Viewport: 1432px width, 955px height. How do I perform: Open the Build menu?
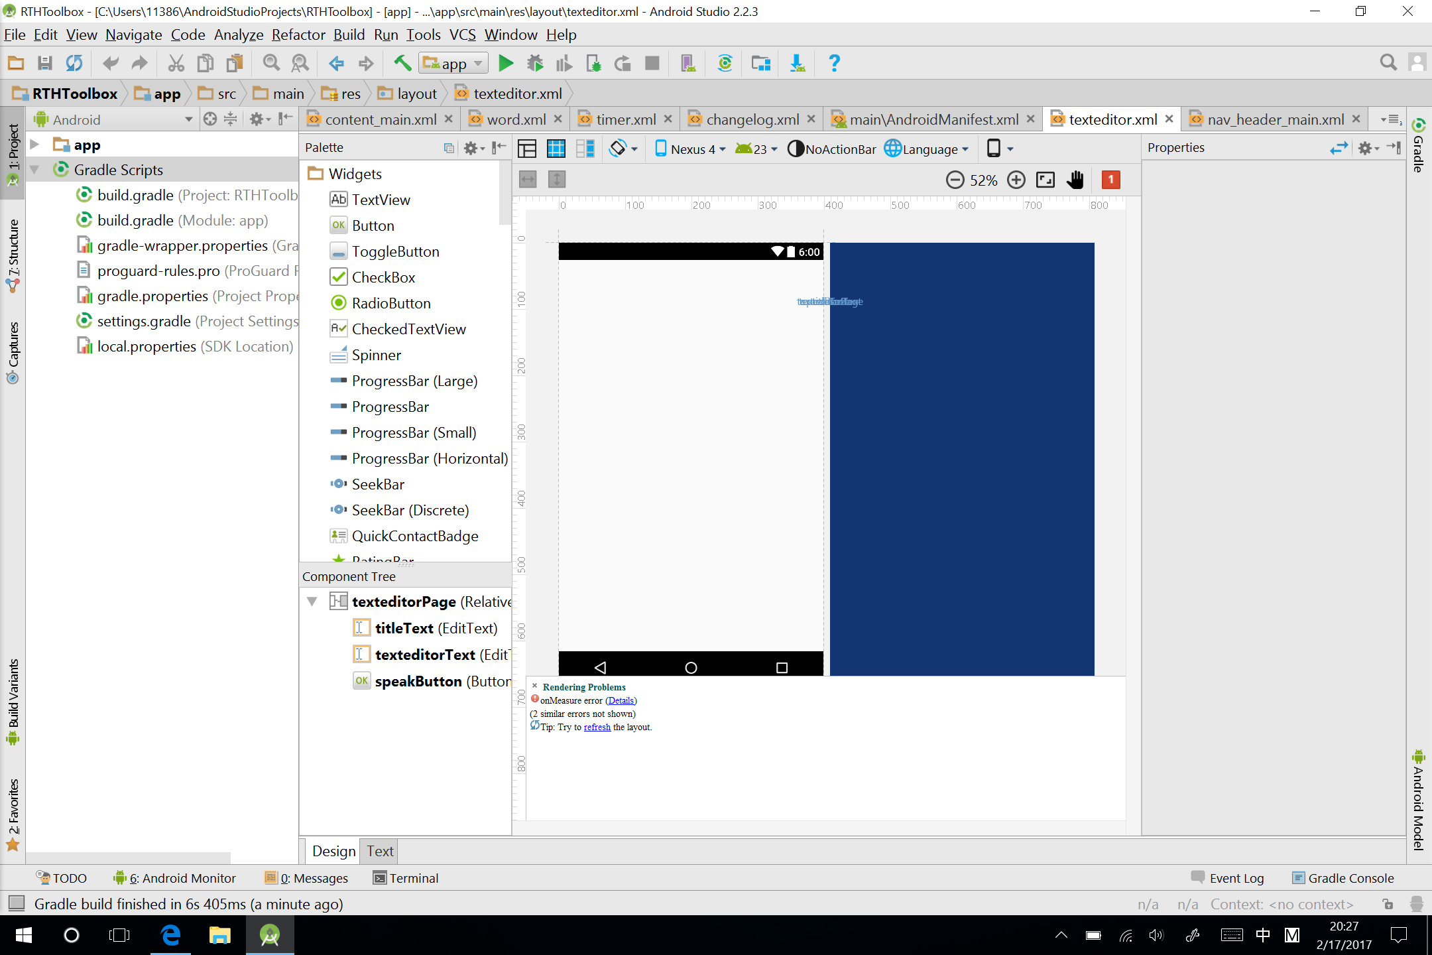click(x=349, y=34)
